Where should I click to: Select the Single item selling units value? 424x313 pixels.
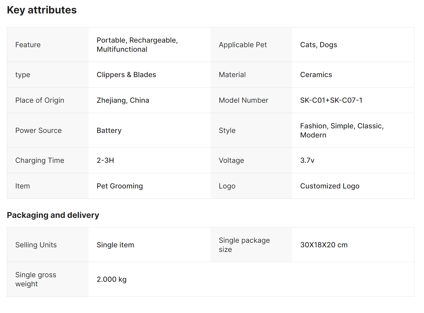point(115,245)
